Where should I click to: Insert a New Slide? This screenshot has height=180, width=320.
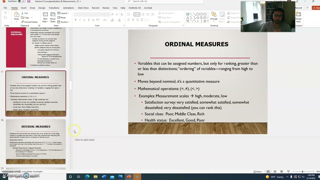pyautogui.click(x=45, y=17)
